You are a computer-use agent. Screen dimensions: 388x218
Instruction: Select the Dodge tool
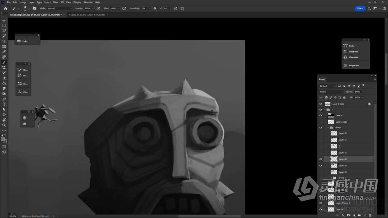coord(4,94)
